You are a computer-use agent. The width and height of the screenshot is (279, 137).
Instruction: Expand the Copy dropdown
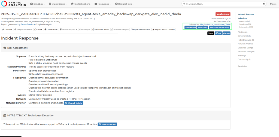(39, 29)
